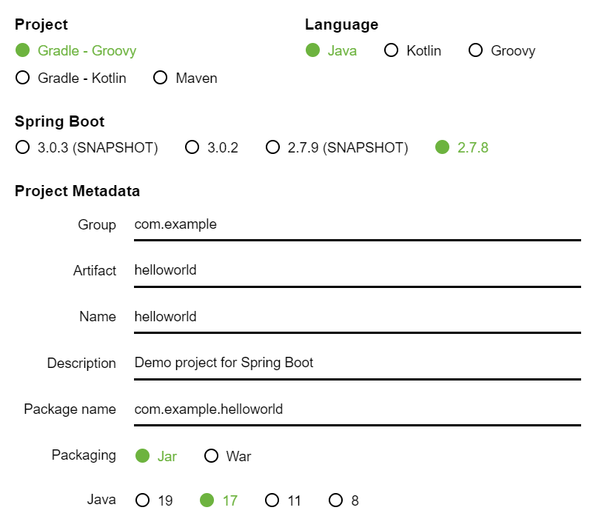Select Java version 8
Image resolution: width=590 pixels, height=516 pixels.
coord(337,500)
